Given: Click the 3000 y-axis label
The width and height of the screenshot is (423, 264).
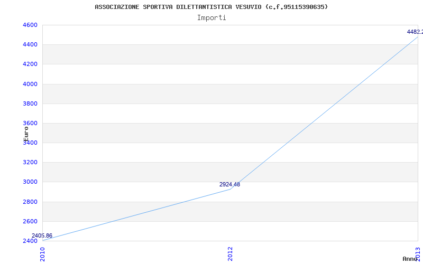Looking at the screenshot, I should pos(30,182).
